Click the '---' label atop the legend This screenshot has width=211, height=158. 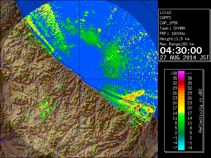click(x=189, y=73)
